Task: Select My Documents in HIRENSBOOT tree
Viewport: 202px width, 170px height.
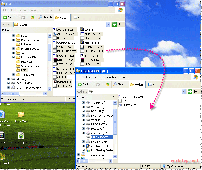Action: [93, 154]
